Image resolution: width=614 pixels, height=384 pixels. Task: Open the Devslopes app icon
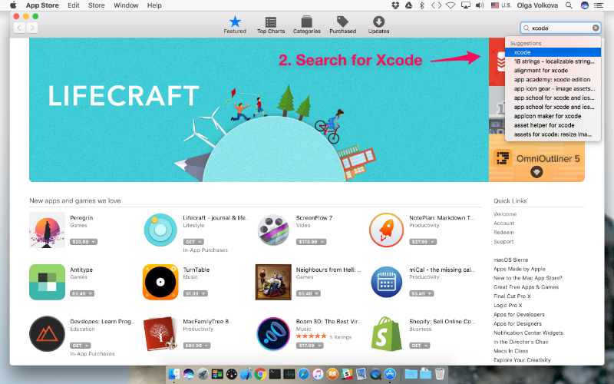tap(47, 334)
